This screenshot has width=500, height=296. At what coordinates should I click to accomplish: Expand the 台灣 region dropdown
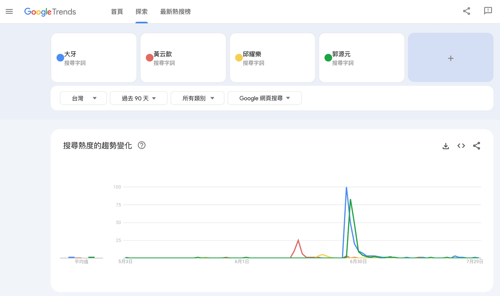click(83, 98)
